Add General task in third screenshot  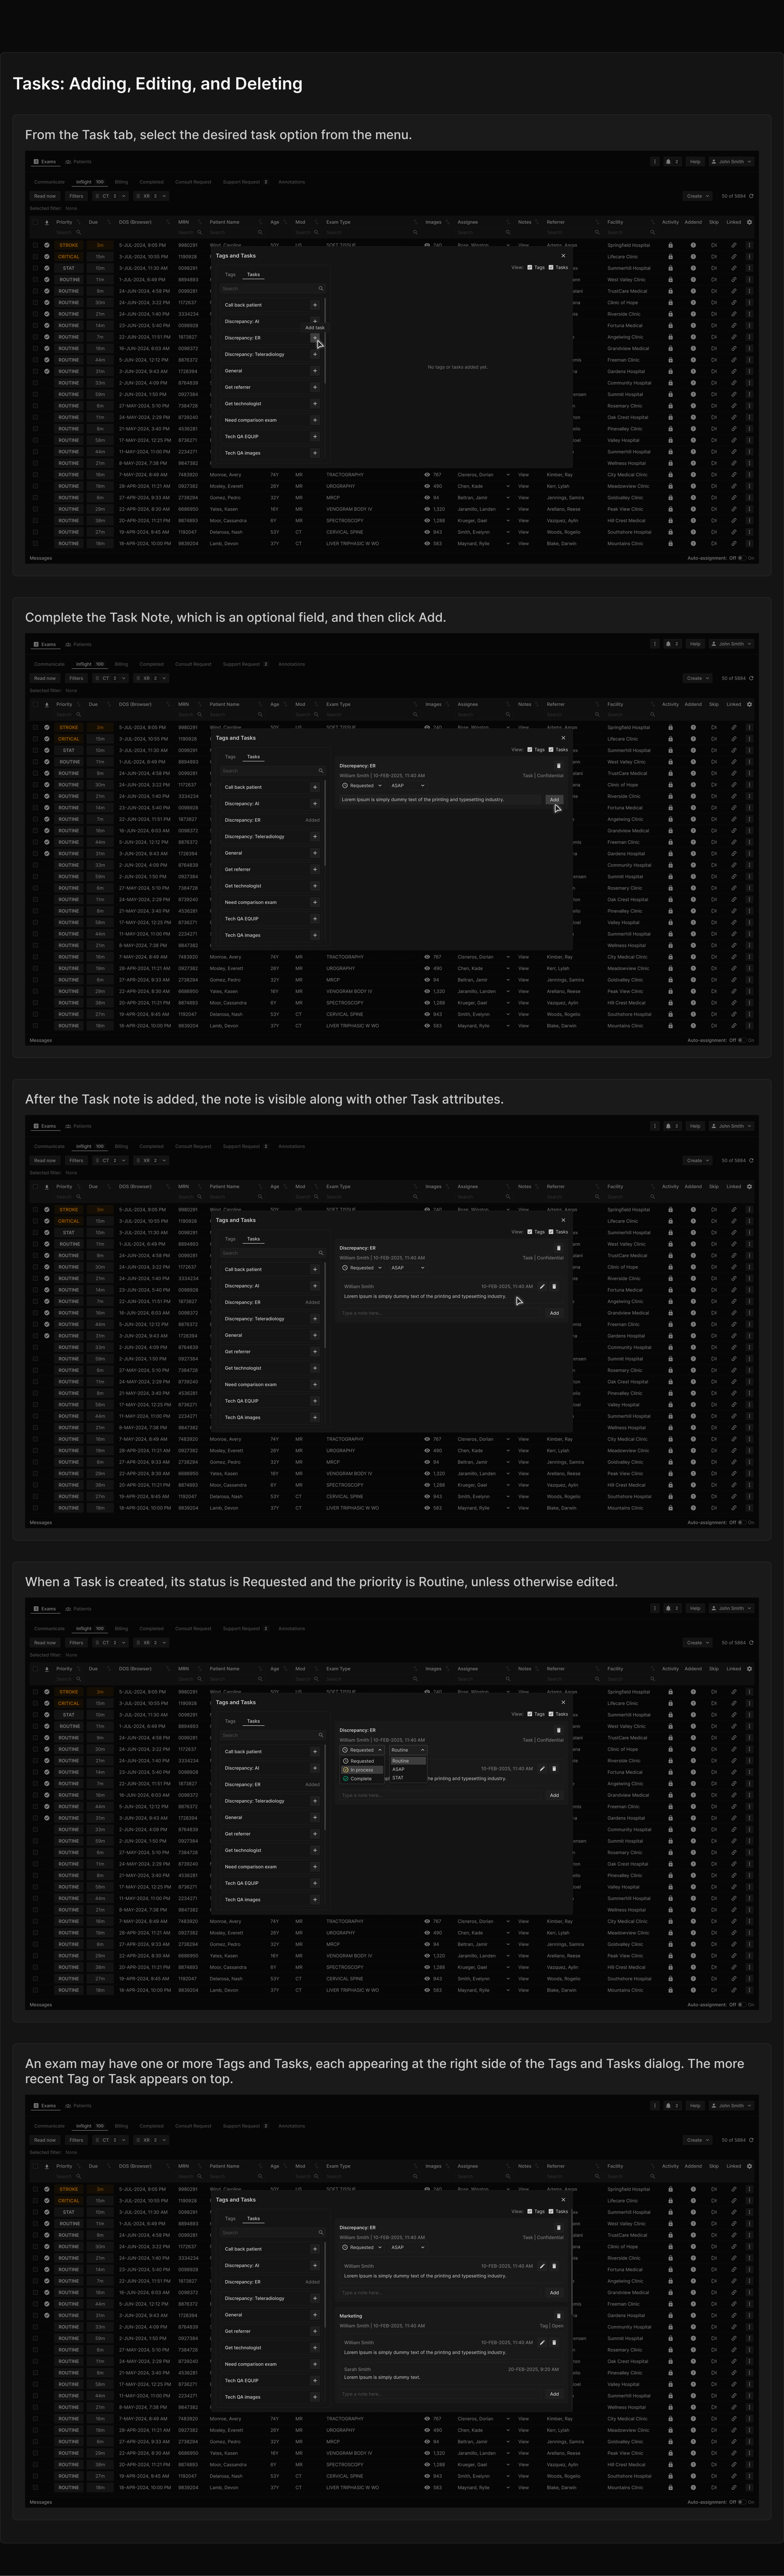tap(315, 1335)
